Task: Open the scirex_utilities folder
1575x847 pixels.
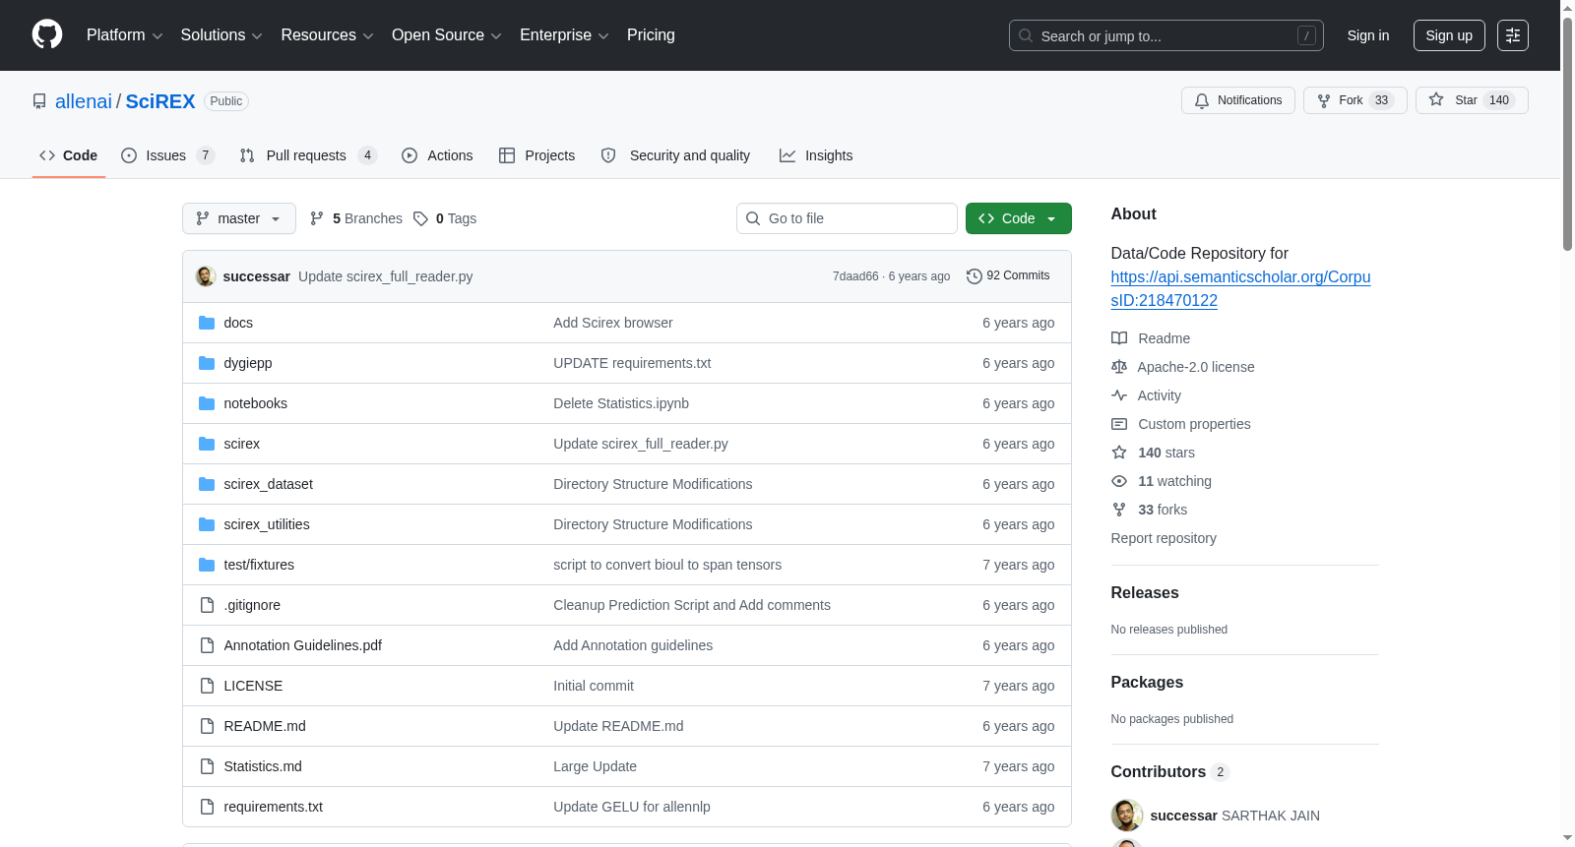Action: point(267,524)
